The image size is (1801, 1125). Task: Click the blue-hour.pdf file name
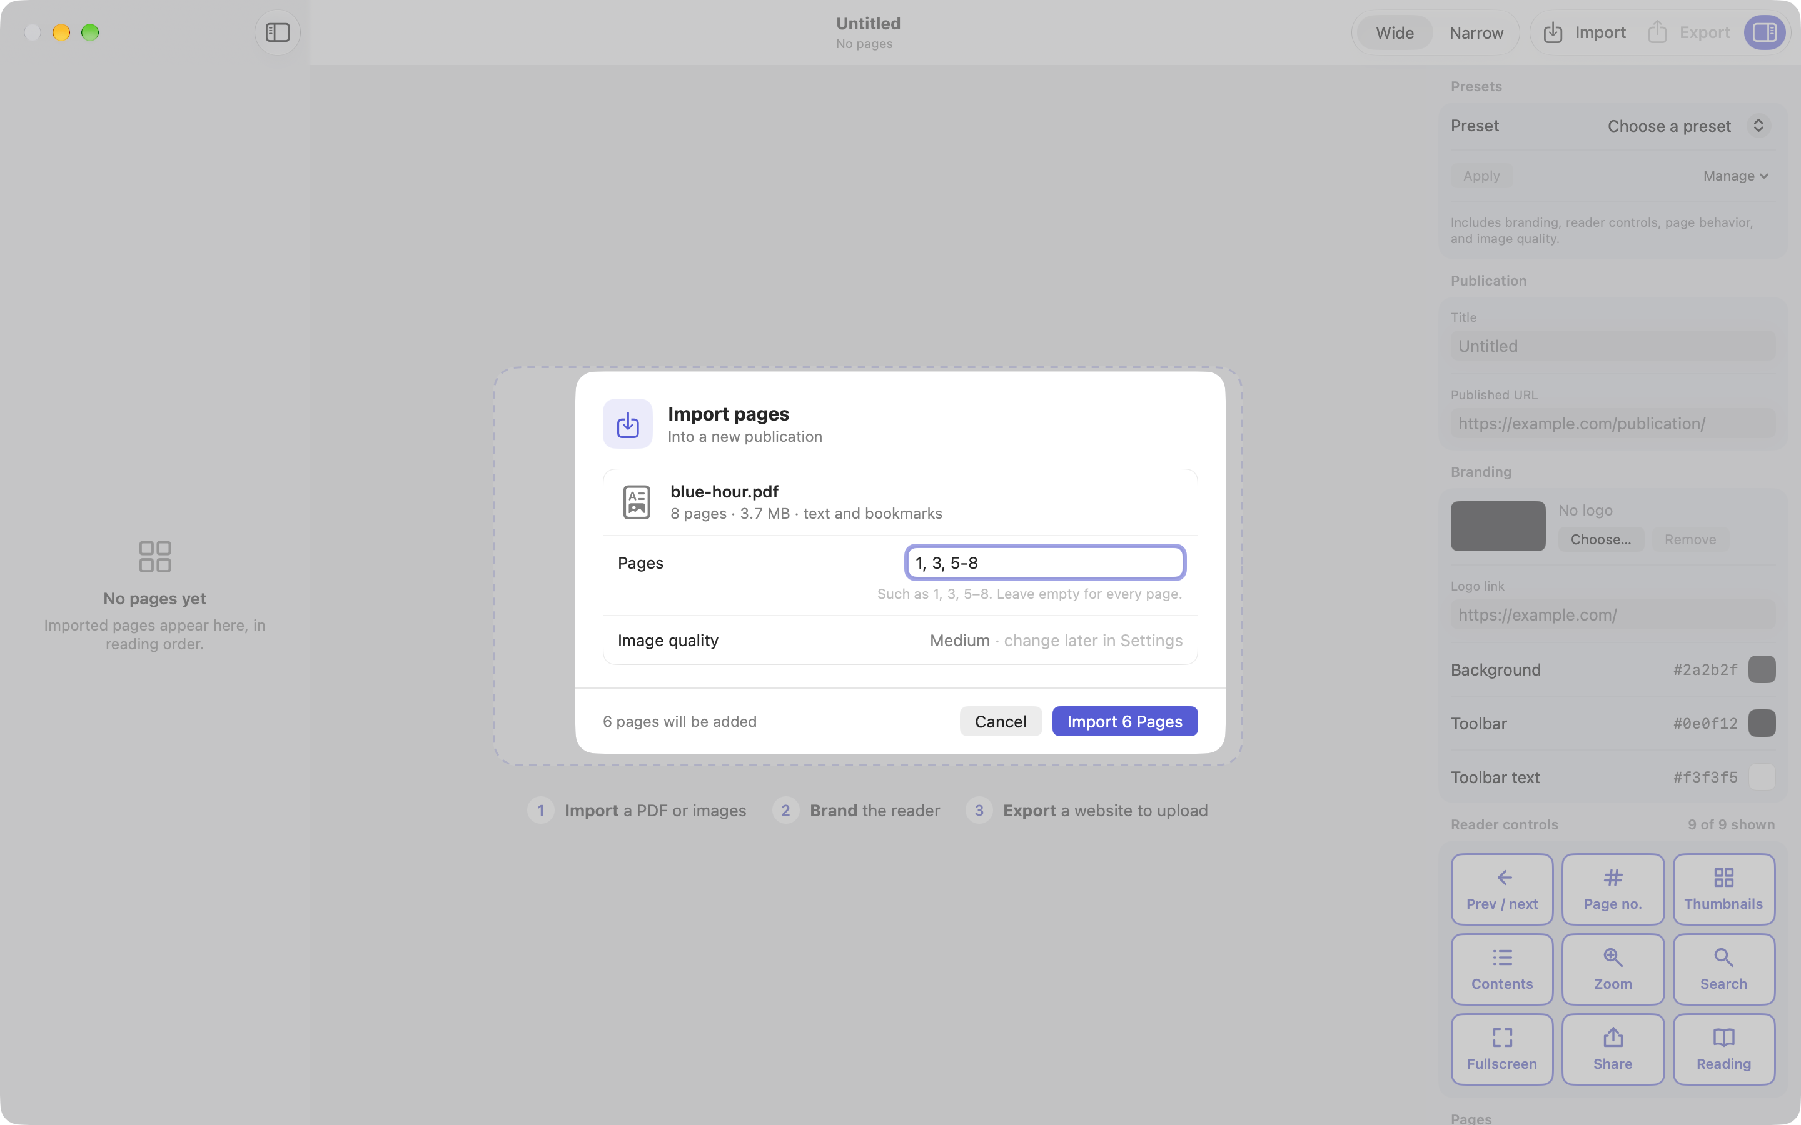pos(724,492)
